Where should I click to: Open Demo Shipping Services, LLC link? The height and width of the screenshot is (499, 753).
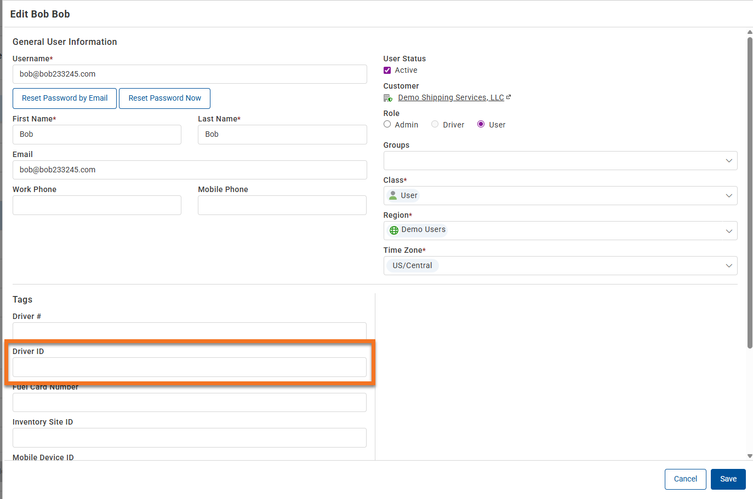(x=451, y=97)
